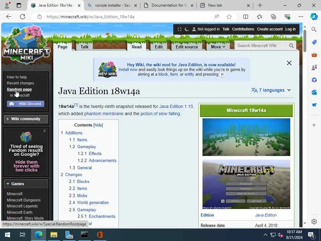Open the Shopping tag icon in sidebar
Screen dimensions: 321x241
tap(314, 42)
